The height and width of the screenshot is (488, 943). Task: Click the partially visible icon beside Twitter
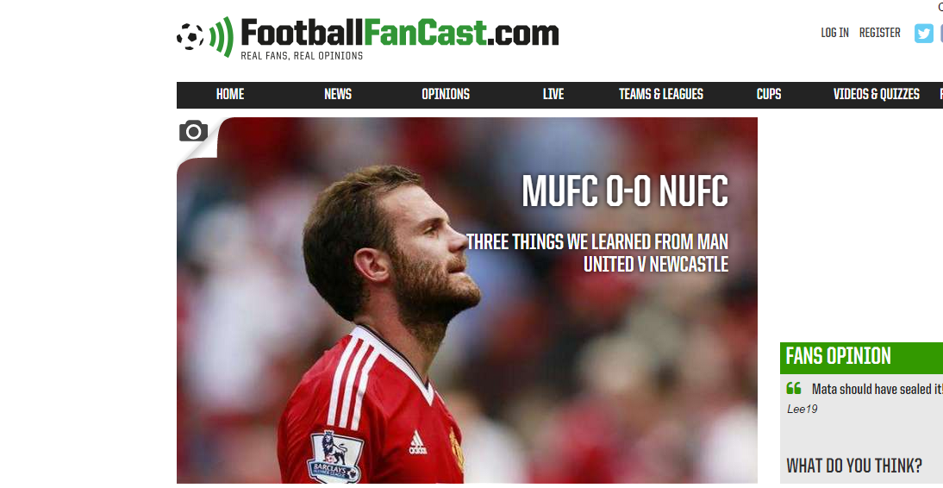(x=940, y=33)
